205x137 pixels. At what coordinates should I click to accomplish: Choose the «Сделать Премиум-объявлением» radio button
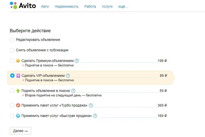click(12, 61)
